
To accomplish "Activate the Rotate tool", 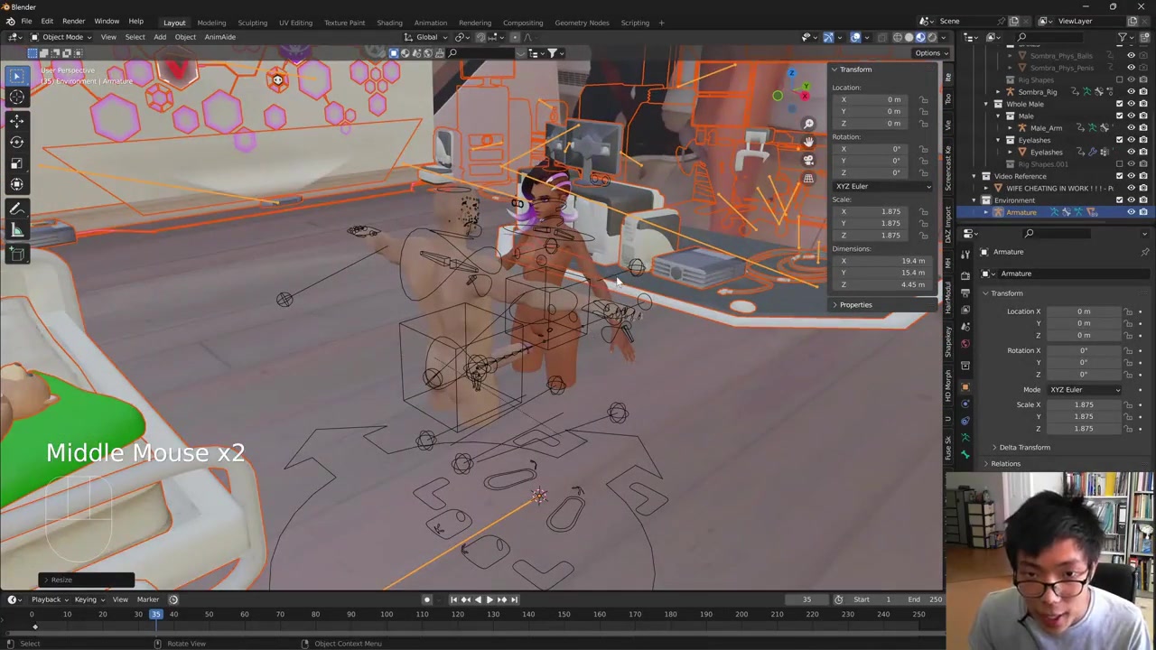I will click(16, 142).
